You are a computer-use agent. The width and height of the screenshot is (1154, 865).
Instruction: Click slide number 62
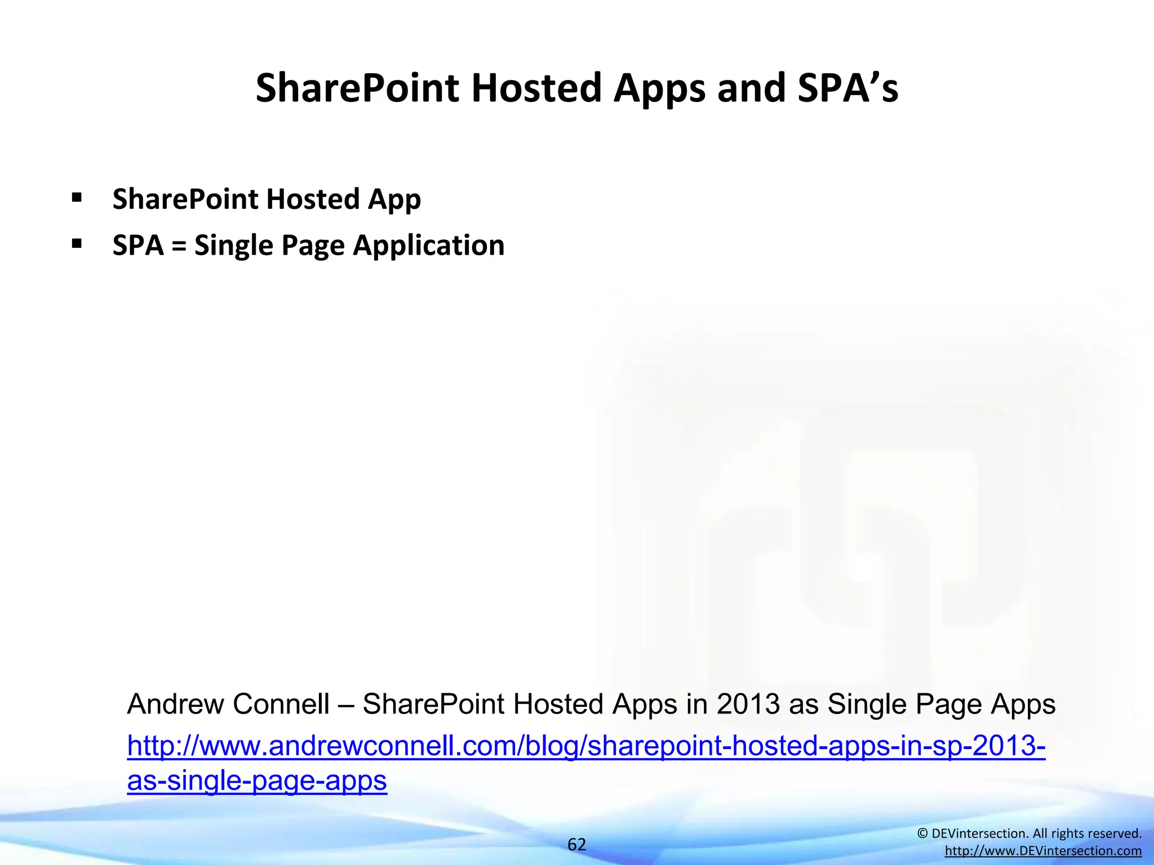coord(576,844)
